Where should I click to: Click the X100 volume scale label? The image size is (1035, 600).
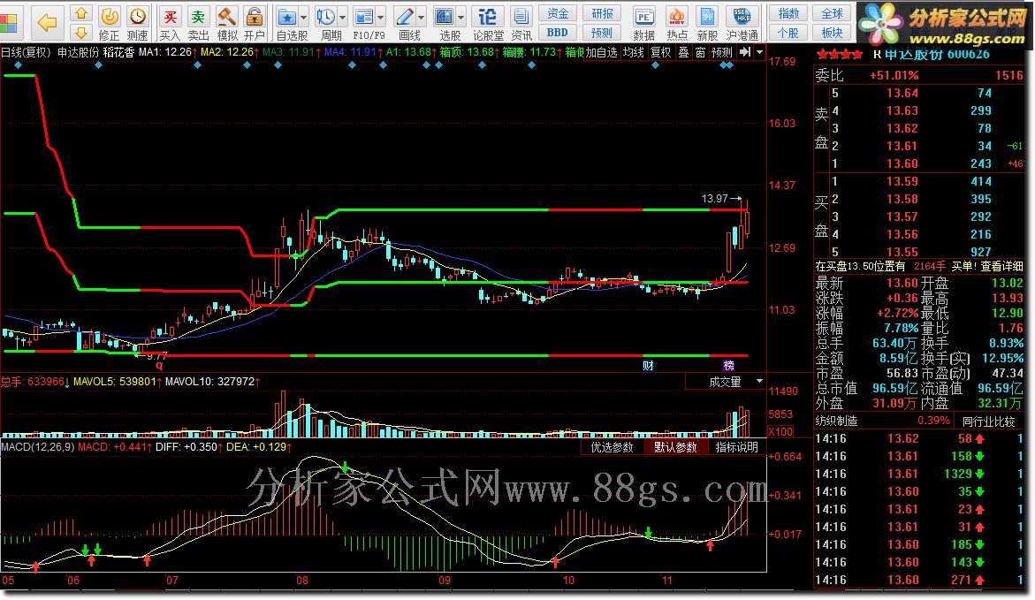click(x=780, y=432)
